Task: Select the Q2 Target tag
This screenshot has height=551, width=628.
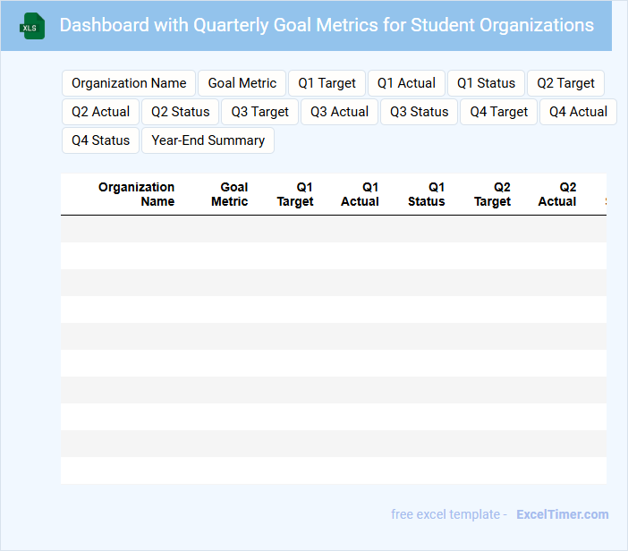Action: [565, 83]
